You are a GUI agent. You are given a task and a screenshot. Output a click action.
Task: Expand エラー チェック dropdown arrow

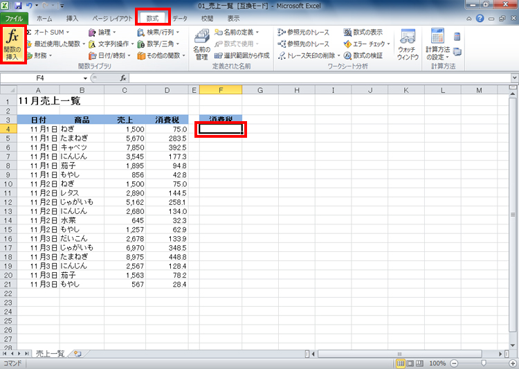[x=388, y=44]
